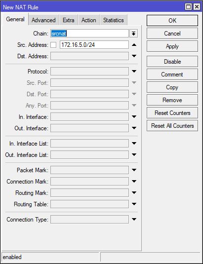This screenshot has width=203, height=264.
Task: Toggle the Src. Address invert checkbox
Action: (x=53, y=45)
